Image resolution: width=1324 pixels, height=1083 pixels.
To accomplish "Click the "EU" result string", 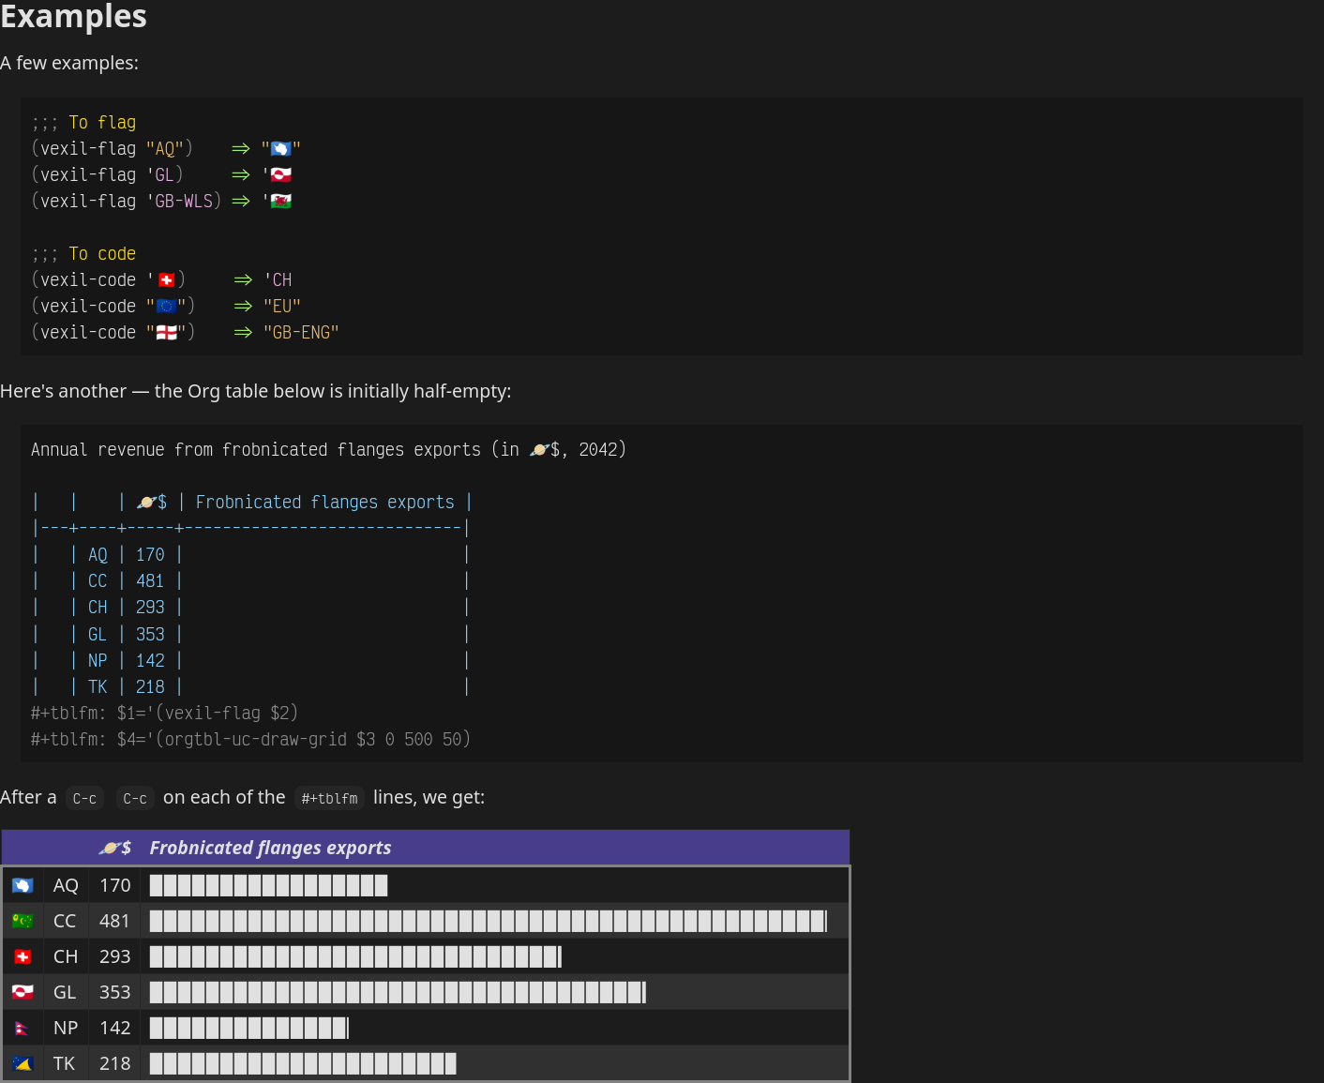I will [x=282, y=306].
